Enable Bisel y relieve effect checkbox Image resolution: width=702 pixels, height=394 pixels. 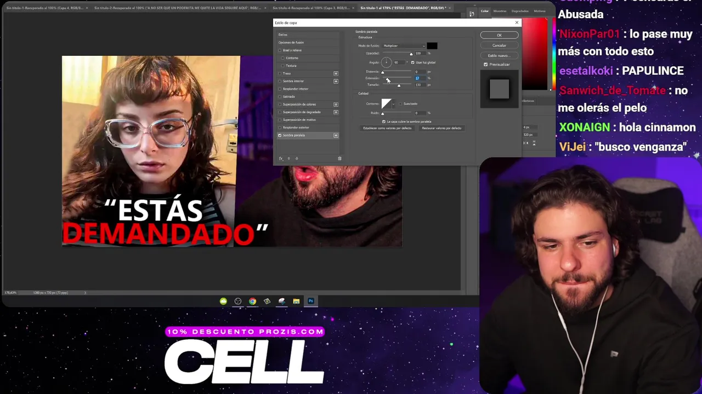pyautogui.click(x=280, y=50)
